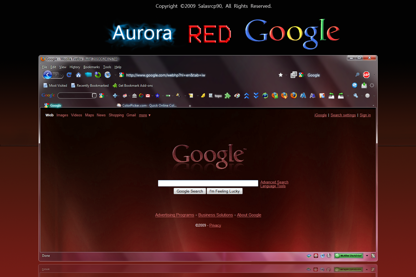Open the dropdown next to the back button
416x277 pixels.
point(62,75)
